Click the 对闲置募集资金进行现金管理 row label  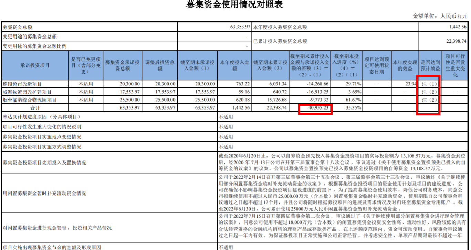click(x=57, y=228)
